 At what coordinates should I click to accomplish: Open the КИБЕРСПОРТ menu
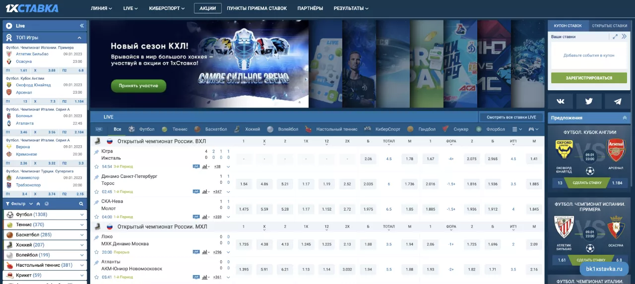click(167, 8)
